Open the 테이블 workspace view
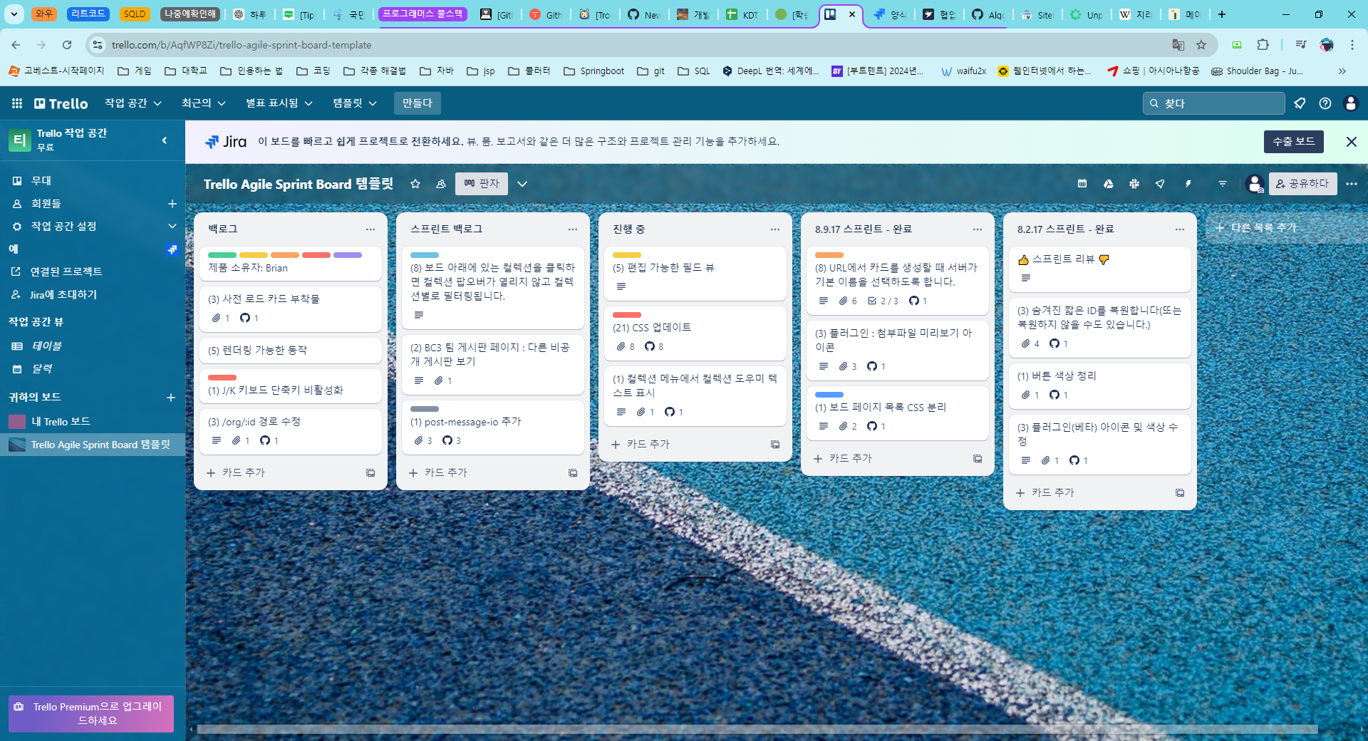This screenshot has width=1368, height=741. click(46, 346)
